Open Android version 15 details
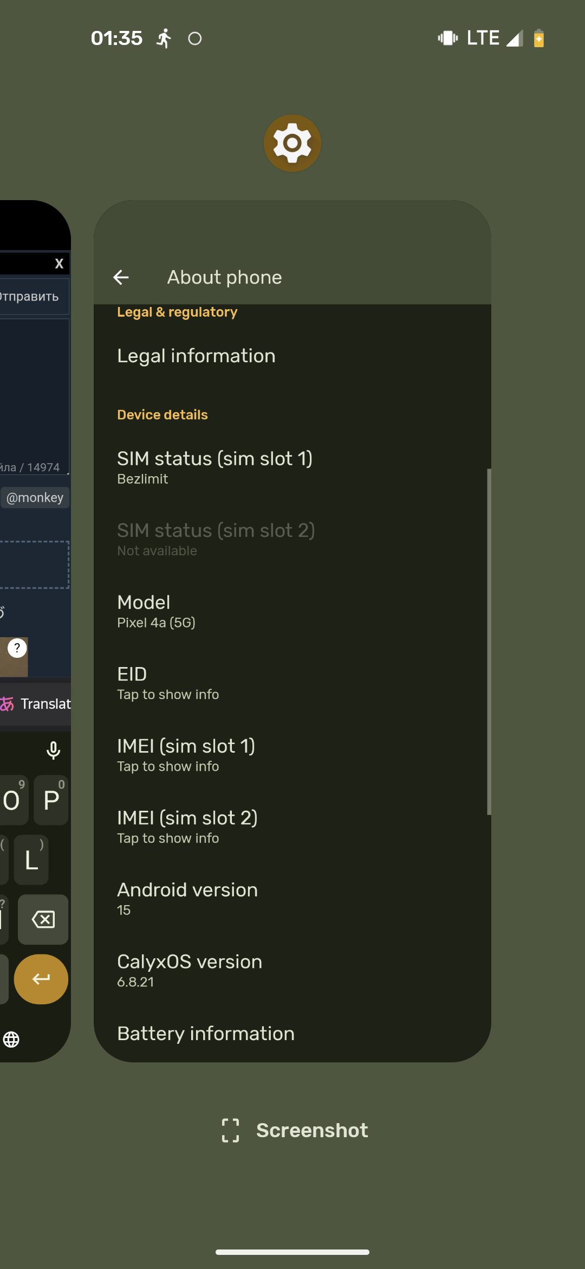 (292, 899)
